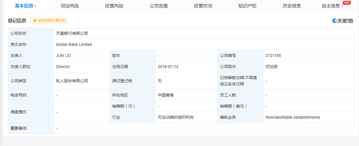This screenshot has height=146, width=359.
Task: Select English name Airstar Bank Limited
Action: 74,45
